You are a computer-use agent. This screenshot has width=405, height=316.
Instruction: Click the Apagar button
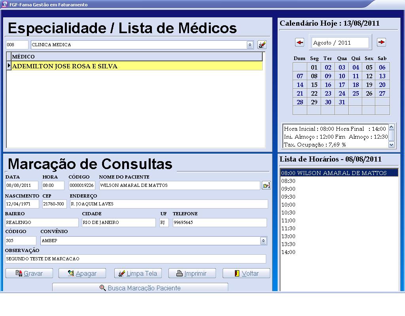coord(82,273)
